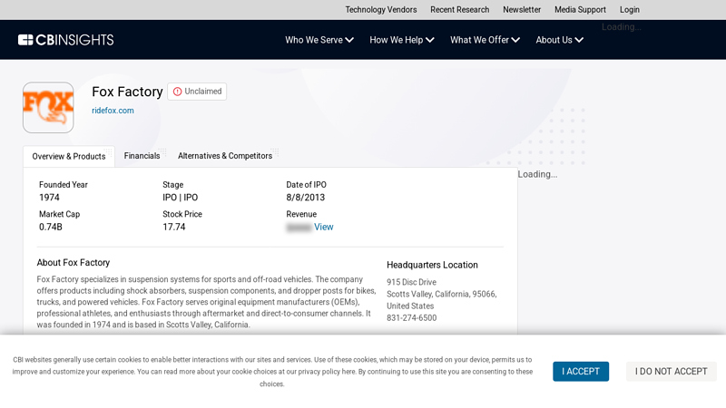Viewport: 726px width, 408px height.
Task: Select the Overview & Products tab
Action: [69, 157]
